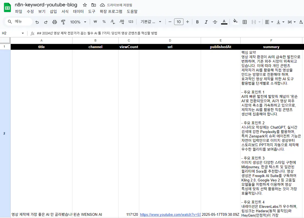Image resolution: width=304 pixels, height=218 pixels.
Task: Expand the Name box dropdown arrow
Action: pyautogui.click(x=23, y=33)
